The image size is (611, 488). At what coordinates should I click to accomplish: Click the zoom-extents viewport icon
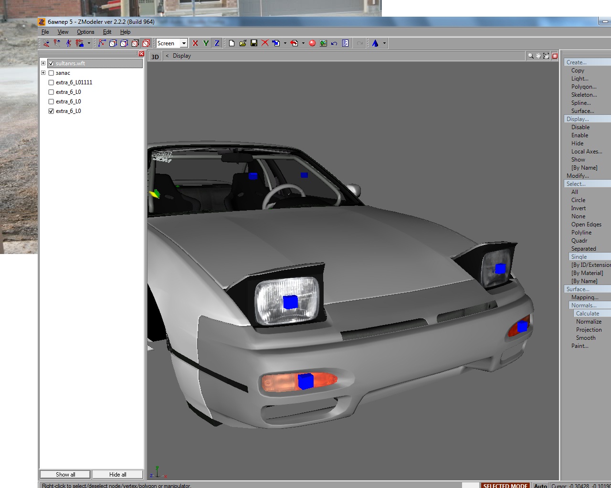546,56
